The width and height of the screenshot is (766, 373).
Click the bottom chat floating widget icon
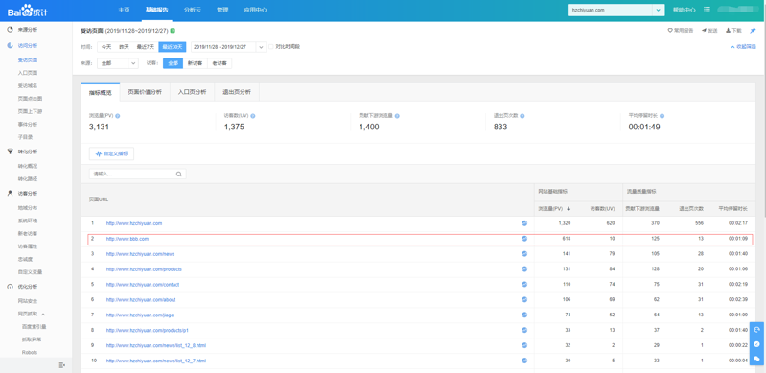(x=757, y=358)
